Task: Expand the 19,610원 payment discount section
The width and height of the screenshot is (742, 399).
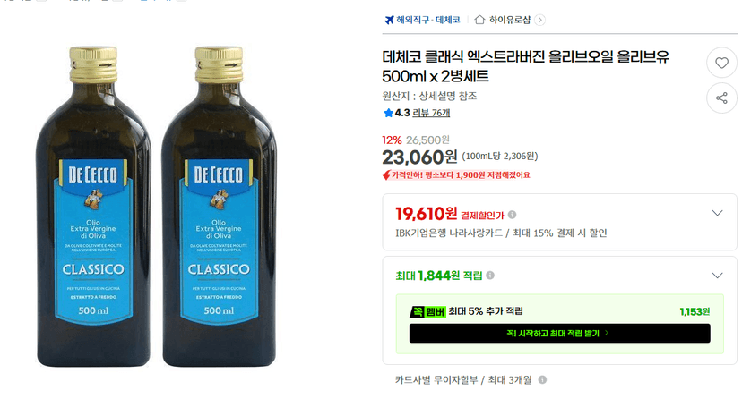Action: 717,214
